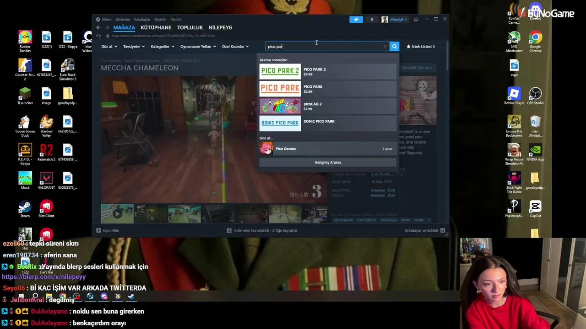Select Goose Goose Duck desktop shortcut
The height and width of the screenshot is (329, 586).
click(x=25, y=127)
